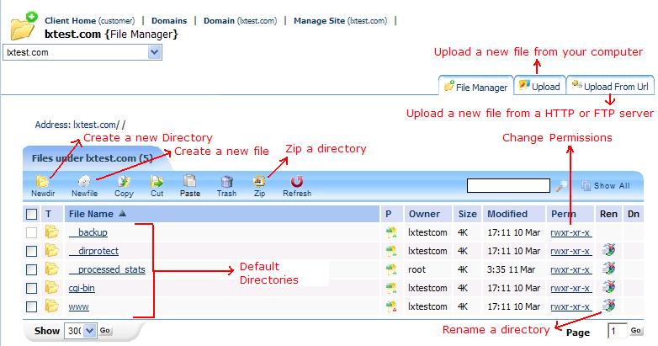
Task: Change permissions rwxr-xr-x of www
Action: coord(570,306)
